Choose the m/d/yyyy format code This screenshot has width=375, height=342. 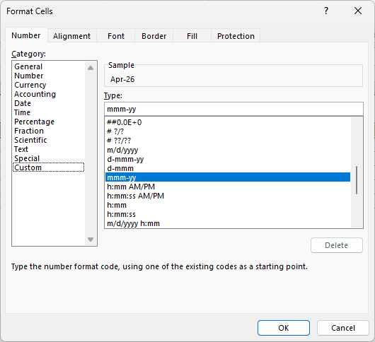[228, 150]
